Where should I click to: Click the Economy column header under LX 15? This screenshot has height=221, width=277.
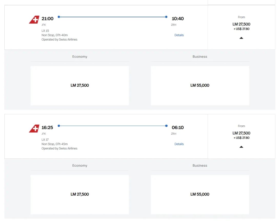pos(80,57)
